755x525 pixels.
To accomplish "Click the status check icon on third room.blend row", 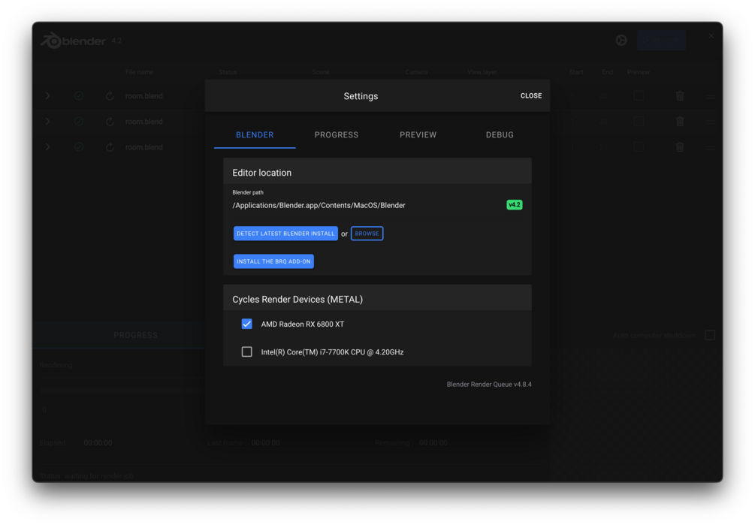I will pyautogui.click(x=79, y=146).
